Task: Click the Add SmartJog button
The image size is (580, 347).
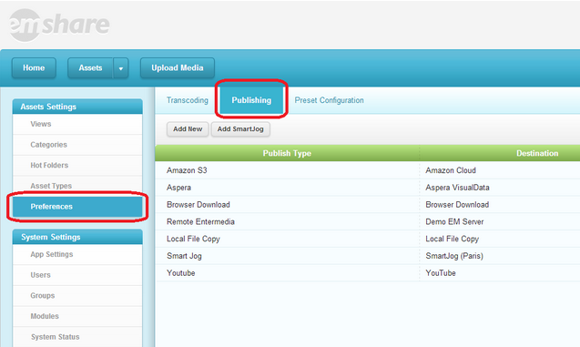Action: click(x=240, y=129)
